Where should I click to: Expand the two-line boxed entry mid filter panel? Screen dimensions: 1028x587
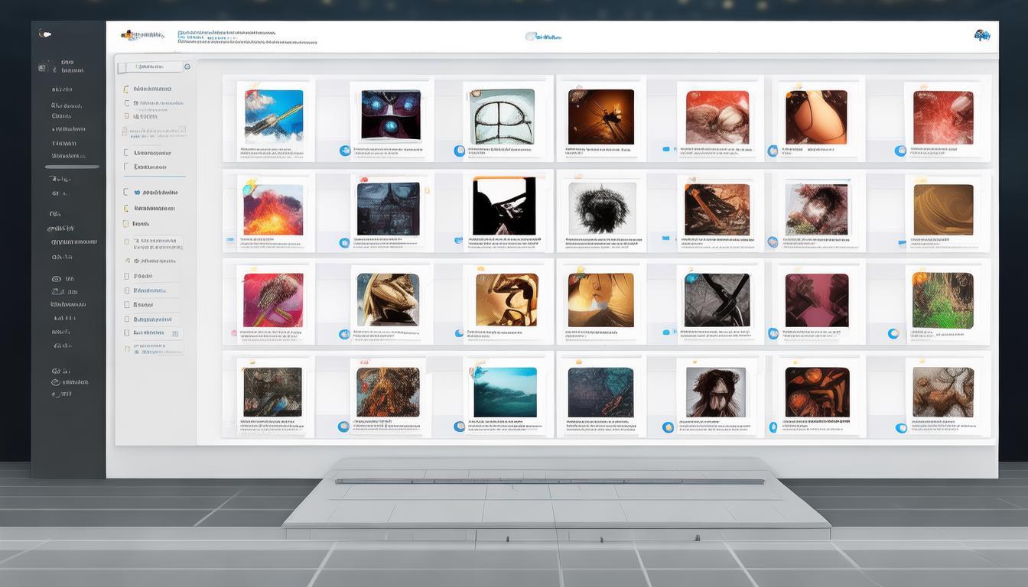pos(156,244)
